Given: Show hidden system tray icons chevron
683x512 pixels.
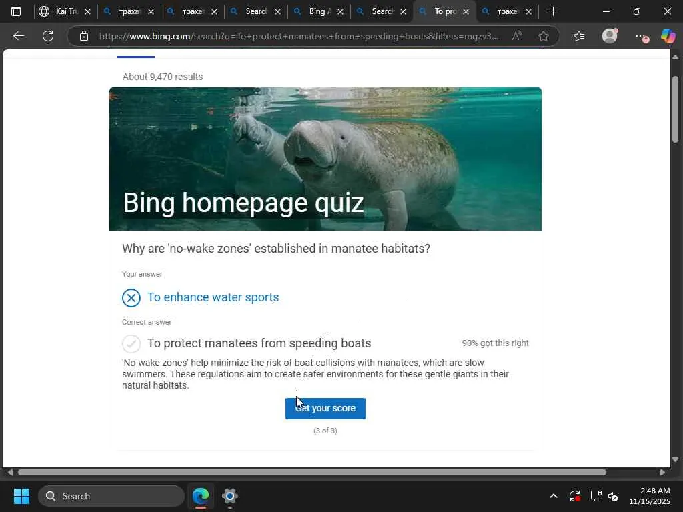Looking at the screenshot, I should 553,496.
